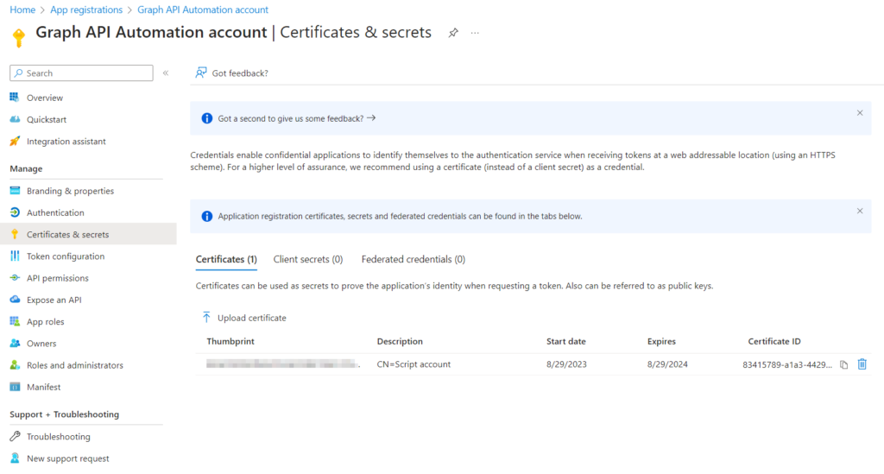This screenshot has width=884, height=474.
Task: Click the 83415789-a1a3-4429 certificate ID value
Action: (787, 364)
